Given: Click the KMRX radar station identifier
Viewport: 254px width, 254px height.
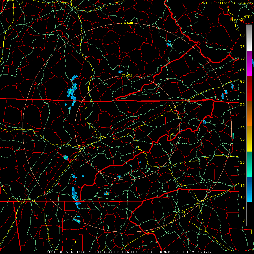Looking at the screenshot, I should [165, 252].
